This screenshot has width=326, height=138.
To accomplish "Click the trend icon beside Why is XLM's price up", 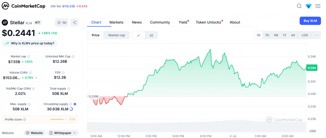I will click(x=7, y=43).
